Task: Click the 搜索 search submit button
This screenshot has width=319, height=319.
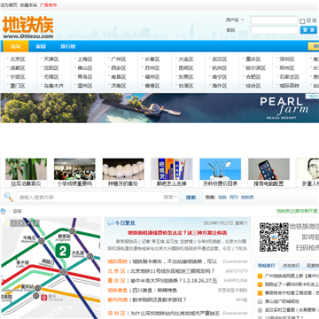Action: 191,197
